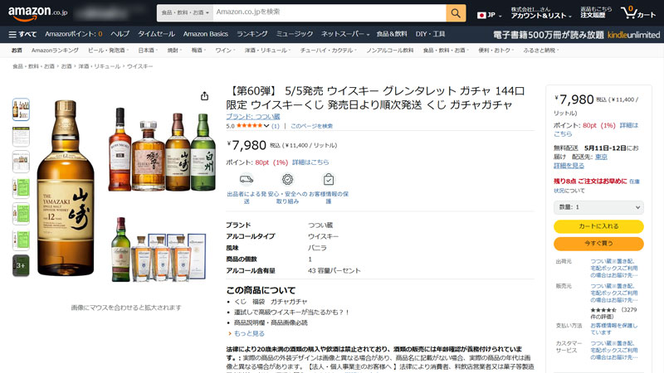The height and width of the screenshot is (373, 664).
Task: Click the Japan flag language selector
Action: tap(489, 15)
